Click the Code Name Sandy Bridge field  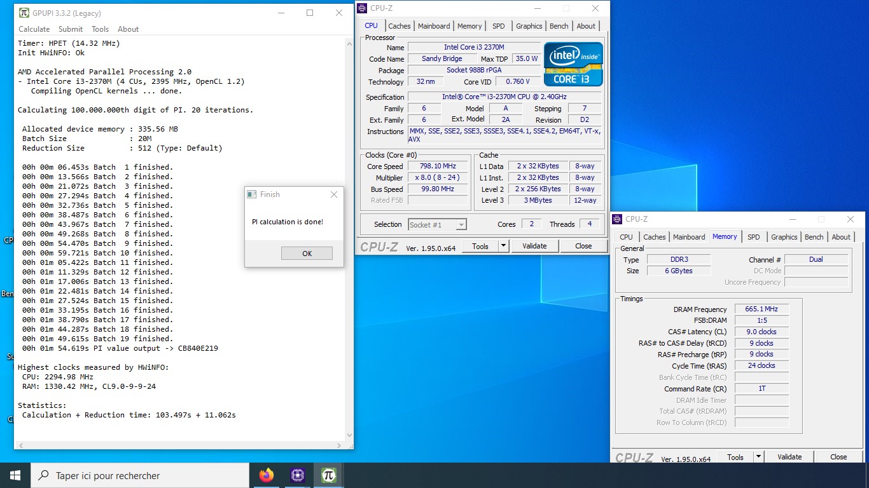(442, 58)
